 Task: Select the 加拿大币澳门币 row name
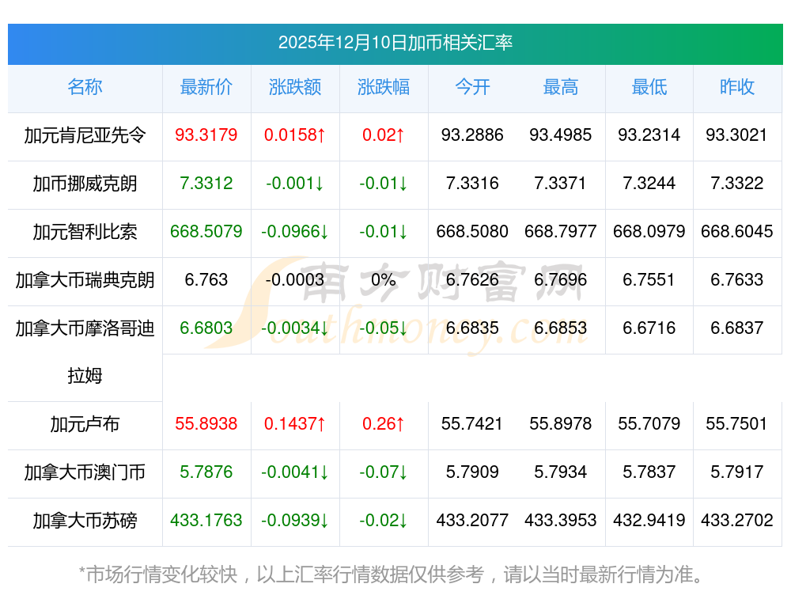(x=85, y=473)
